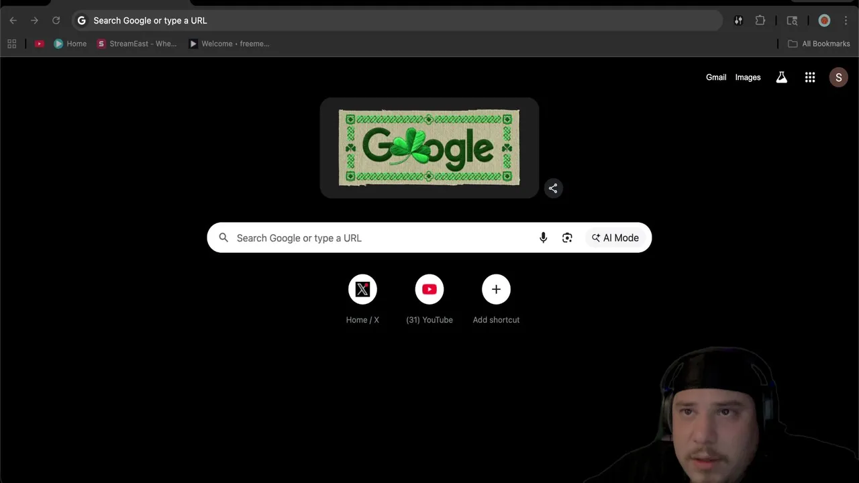Switch to AI Mode
The width and height of the screenshot is (859, 483).
(x=615, y=237)
